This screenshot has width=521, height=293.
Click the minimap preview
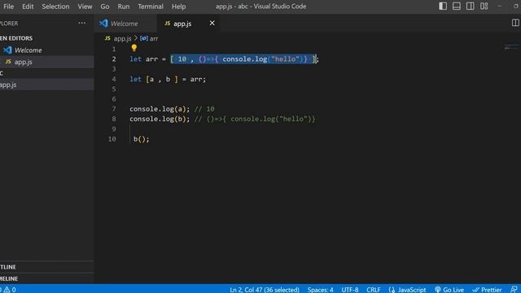coord(511,47)
